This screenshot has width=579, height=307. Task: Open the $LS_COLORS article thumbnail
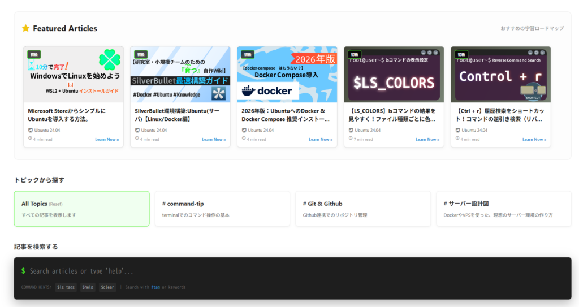[394, 74]
